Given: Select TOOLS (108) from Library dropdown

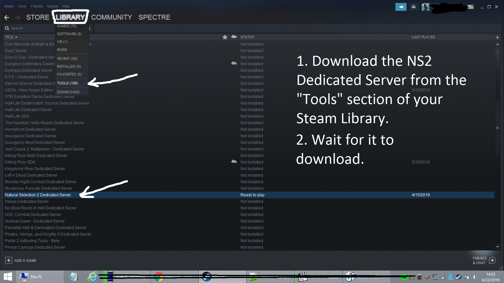Looking at the screenshot, I should (x=67, y=83).
